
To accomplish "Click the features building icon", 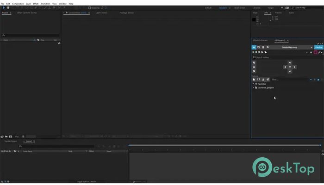I will tap(268, 80).
